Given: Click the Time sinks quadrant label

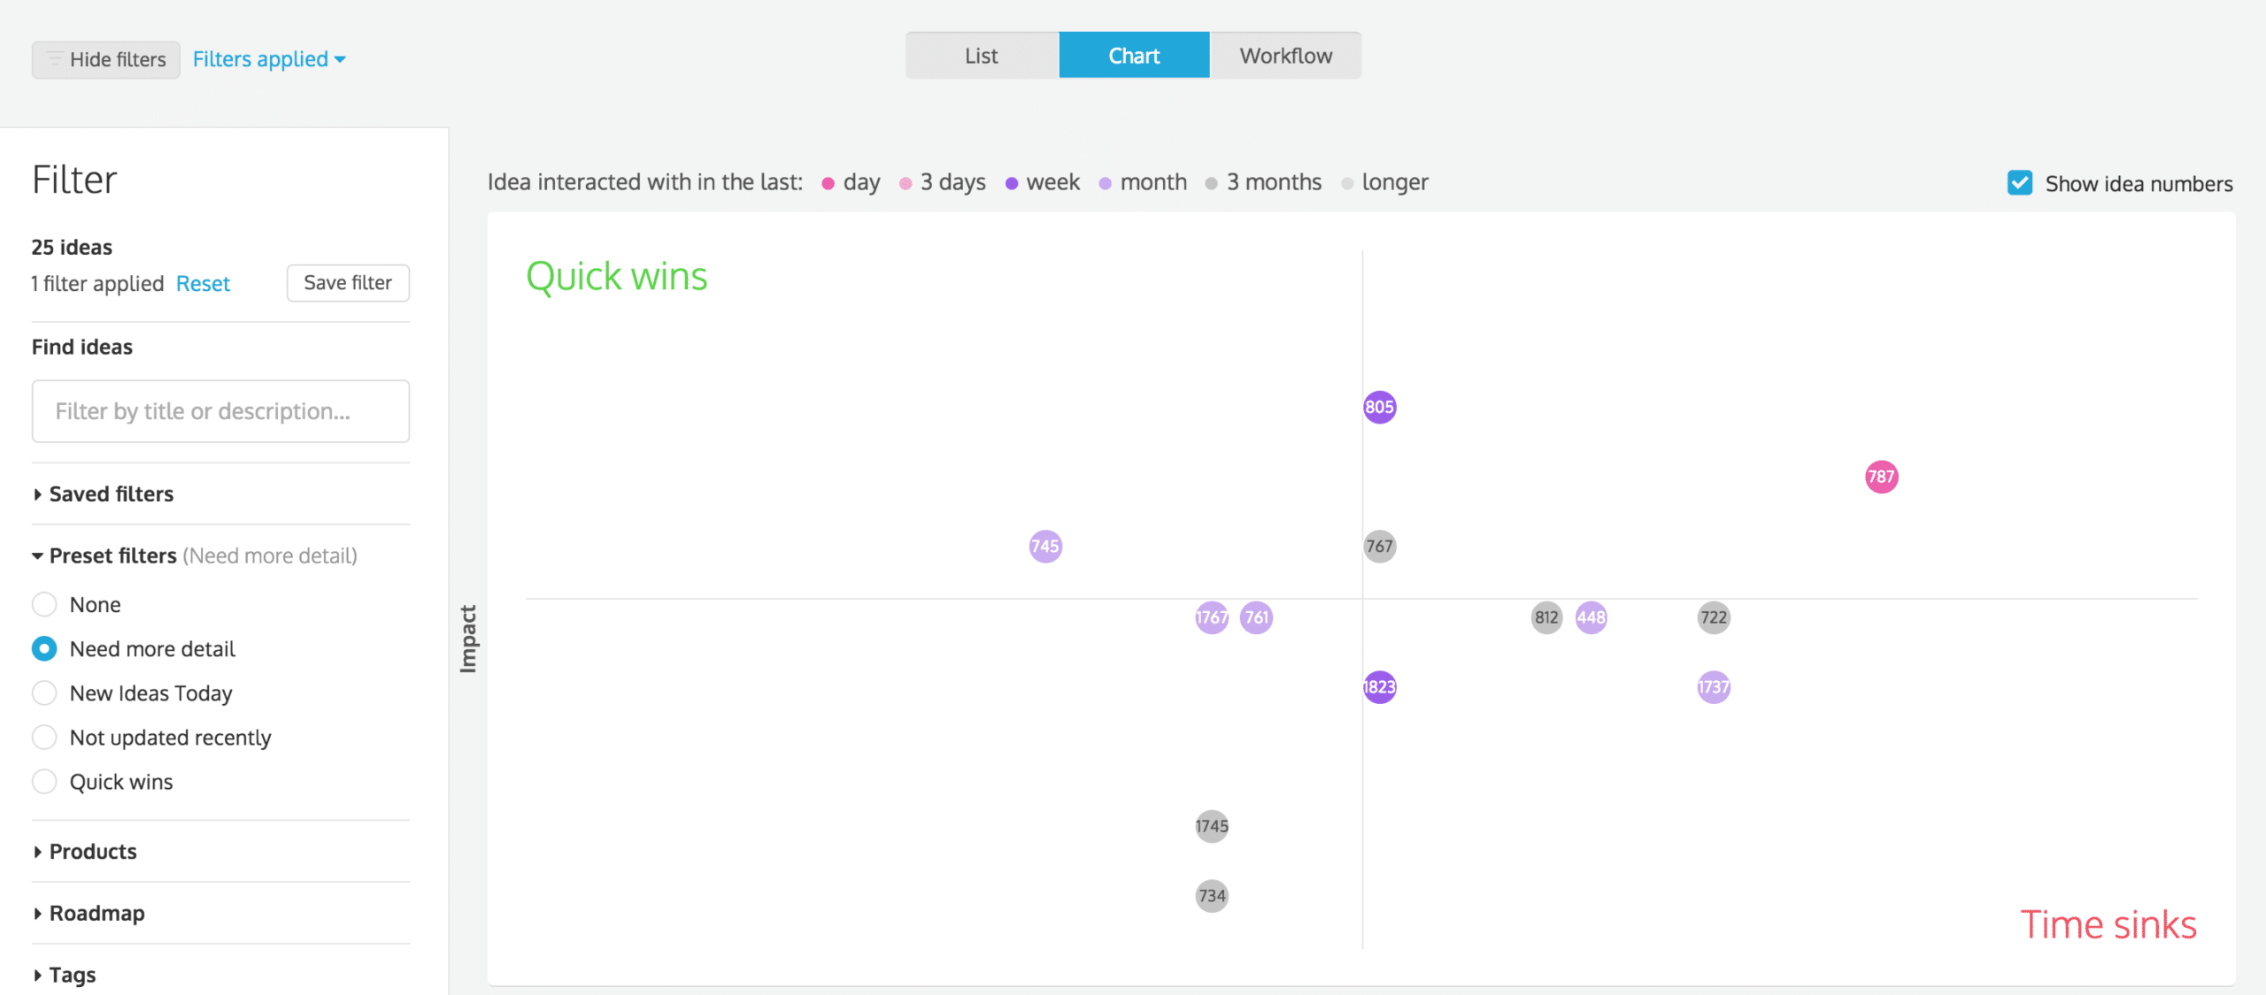Looking at the screenshot, I should point(2108,925).
